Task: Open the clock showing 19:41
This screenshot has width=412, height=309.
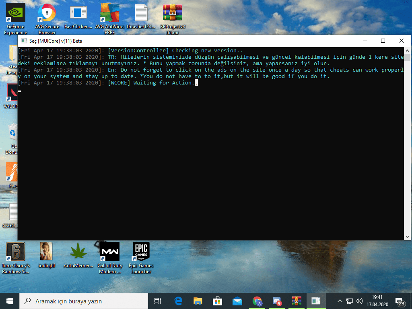Action: [x=377, y=301]
